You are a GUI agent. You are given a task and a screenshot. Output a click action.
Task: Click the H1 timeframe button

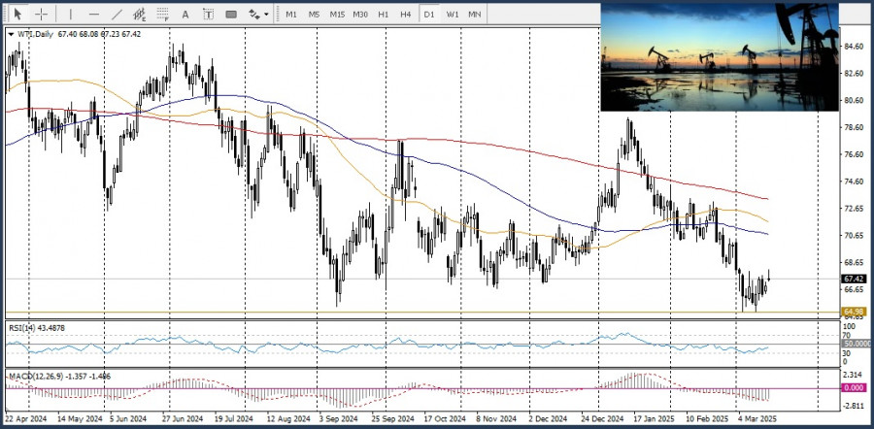[x=384, y=15]
